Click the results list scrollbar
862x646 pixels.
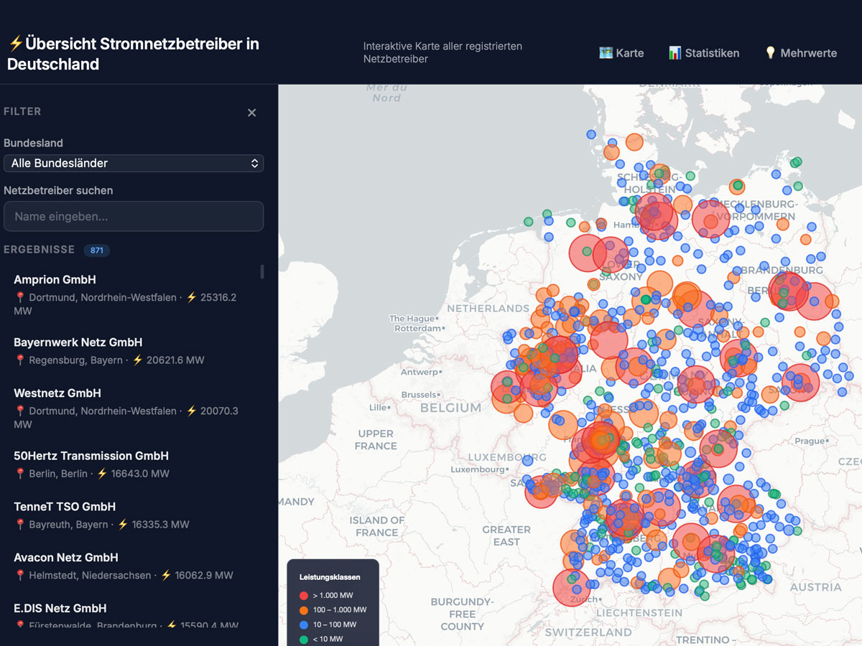click(x=262, y=271)
